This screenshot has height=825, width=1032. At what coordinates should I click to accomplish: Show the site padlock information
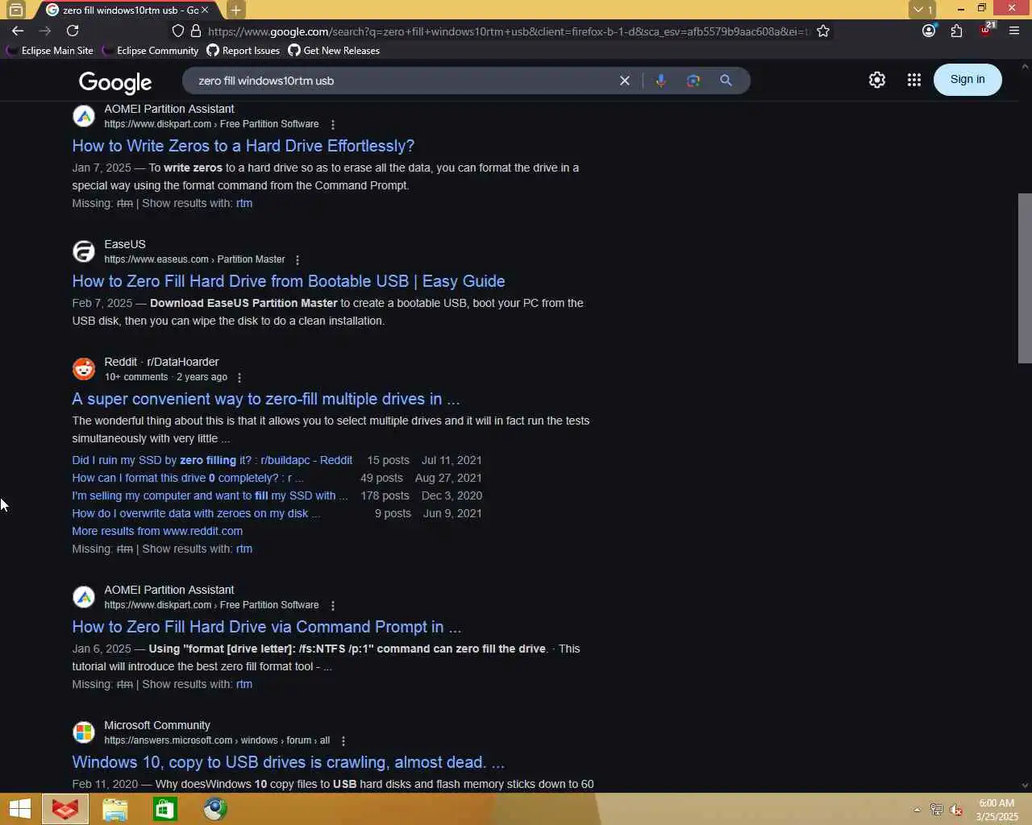pyautogui.click(x=195, y=31)
